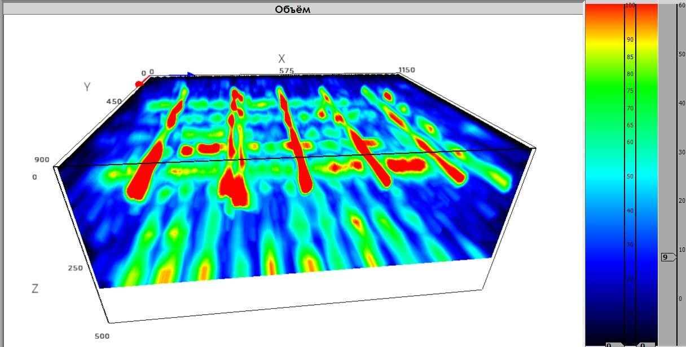The image size is (686, 347).
Task: Click the 575 tick on the X axis
Action: [287, 71]
